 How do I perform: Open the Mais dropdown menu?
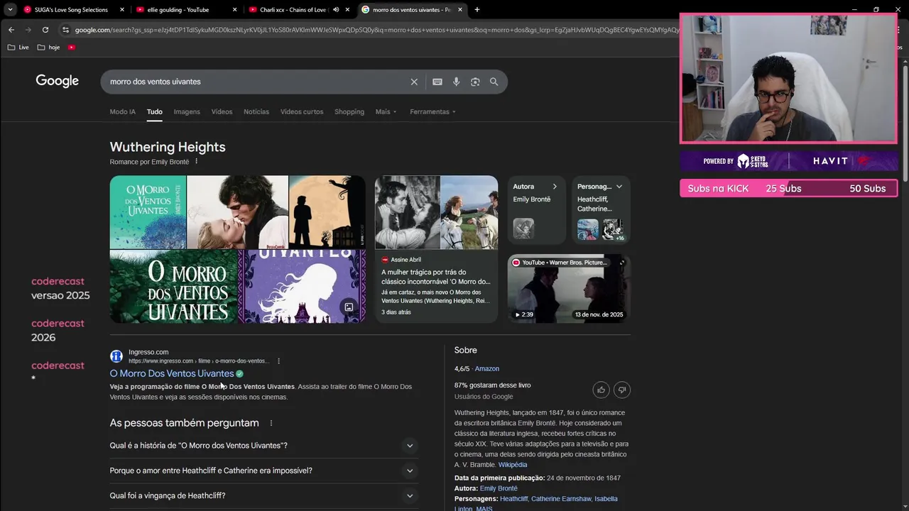[386, 111]
